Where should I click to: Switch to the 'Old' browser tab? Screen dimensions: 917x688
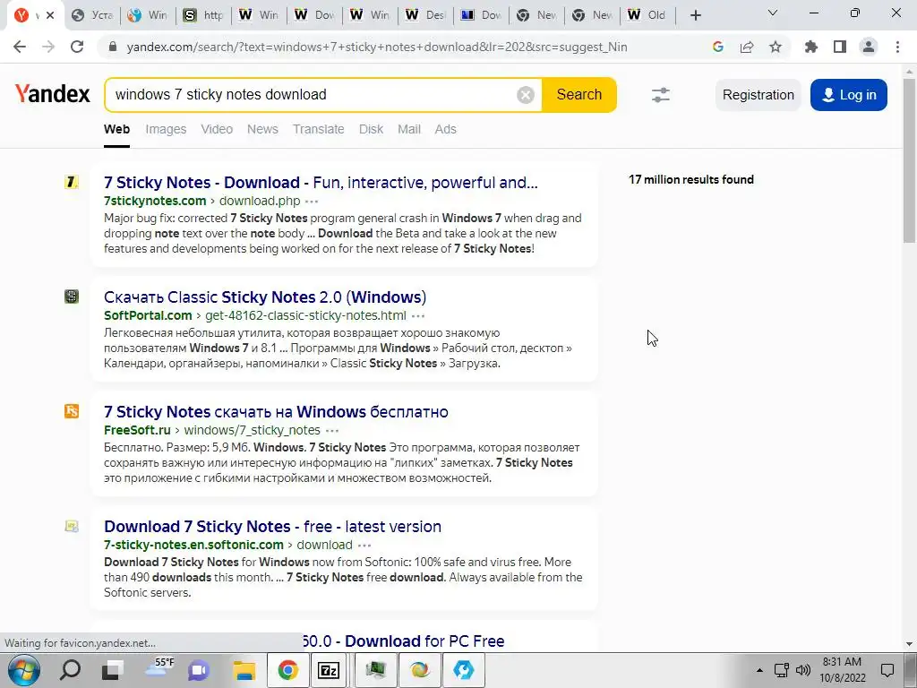tap(647, 15)
